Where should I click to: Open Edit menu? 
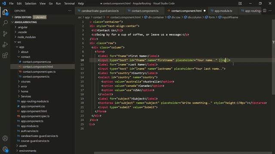(x=19, y=3)
